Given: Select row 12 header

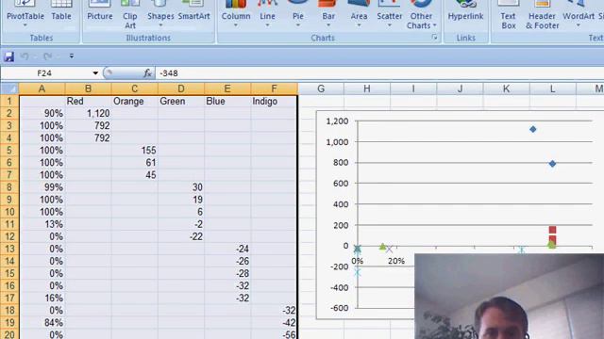Looking at the screenshot, I should (9, 236).
